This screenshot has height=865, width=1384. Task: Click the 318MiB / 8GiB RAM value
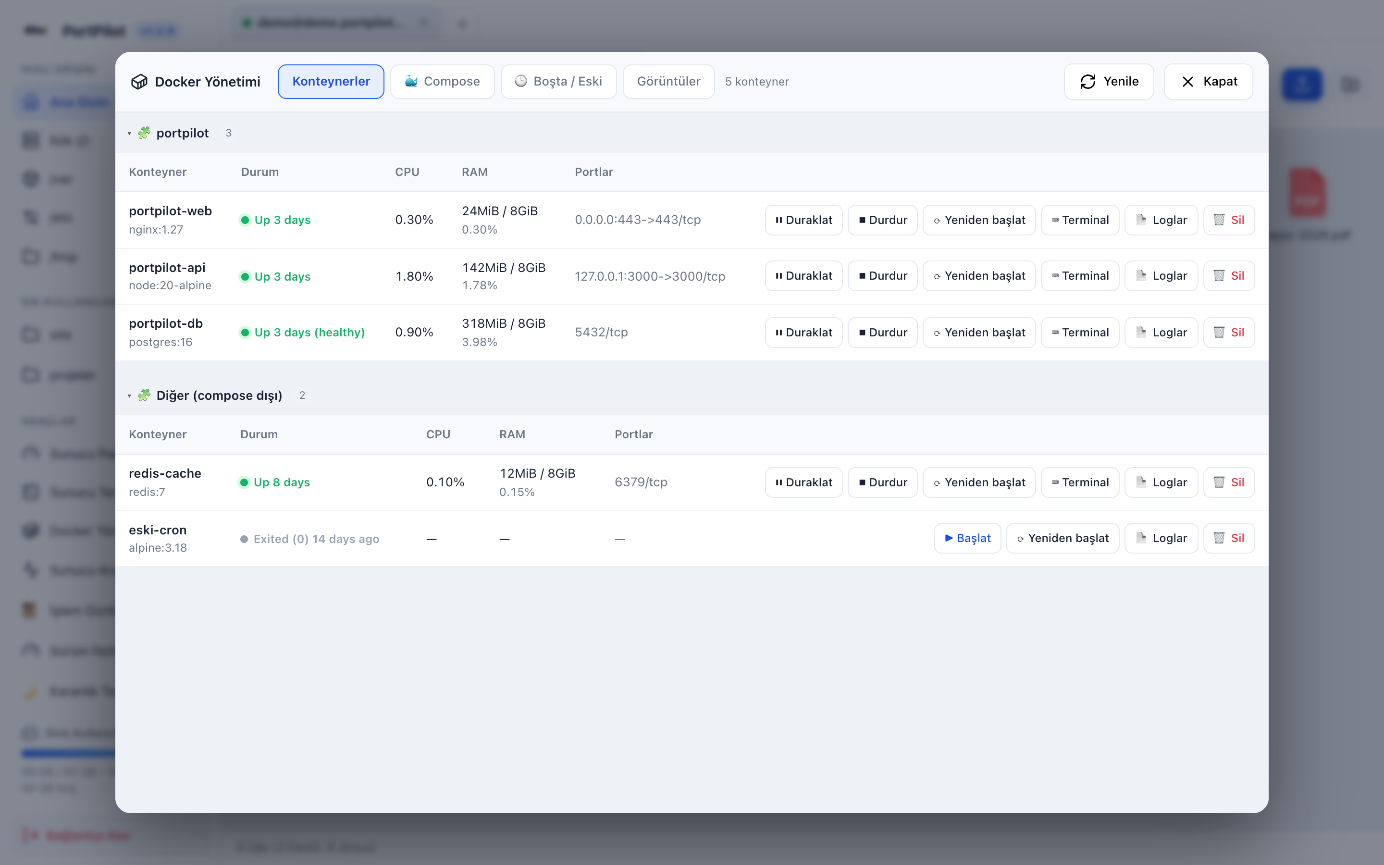pyautogui.click(x=504, y=323)
